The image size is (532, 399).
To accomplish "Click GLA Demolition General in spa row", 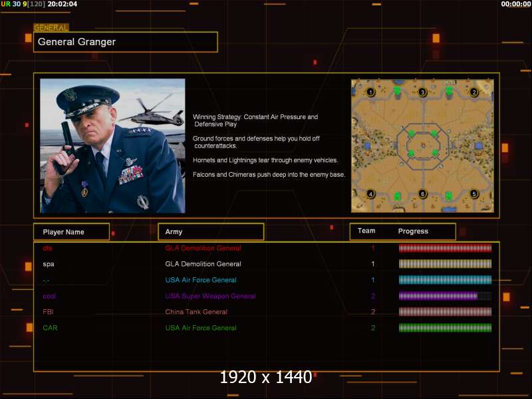I will (203, 264).
